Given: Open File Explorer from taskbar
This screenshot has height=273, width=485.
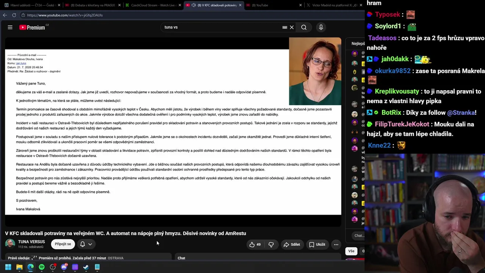Looking at the screenshot, I should [19, 267].
